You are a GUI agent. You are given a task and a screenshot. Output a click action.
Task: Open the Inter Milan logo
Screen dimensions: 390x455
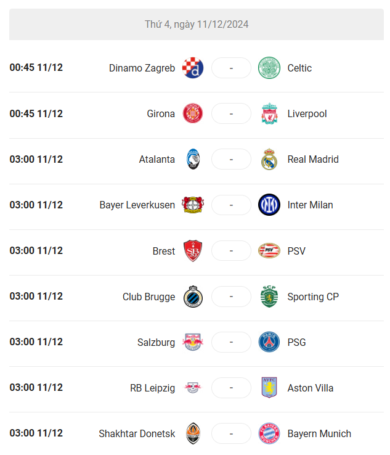269,205
